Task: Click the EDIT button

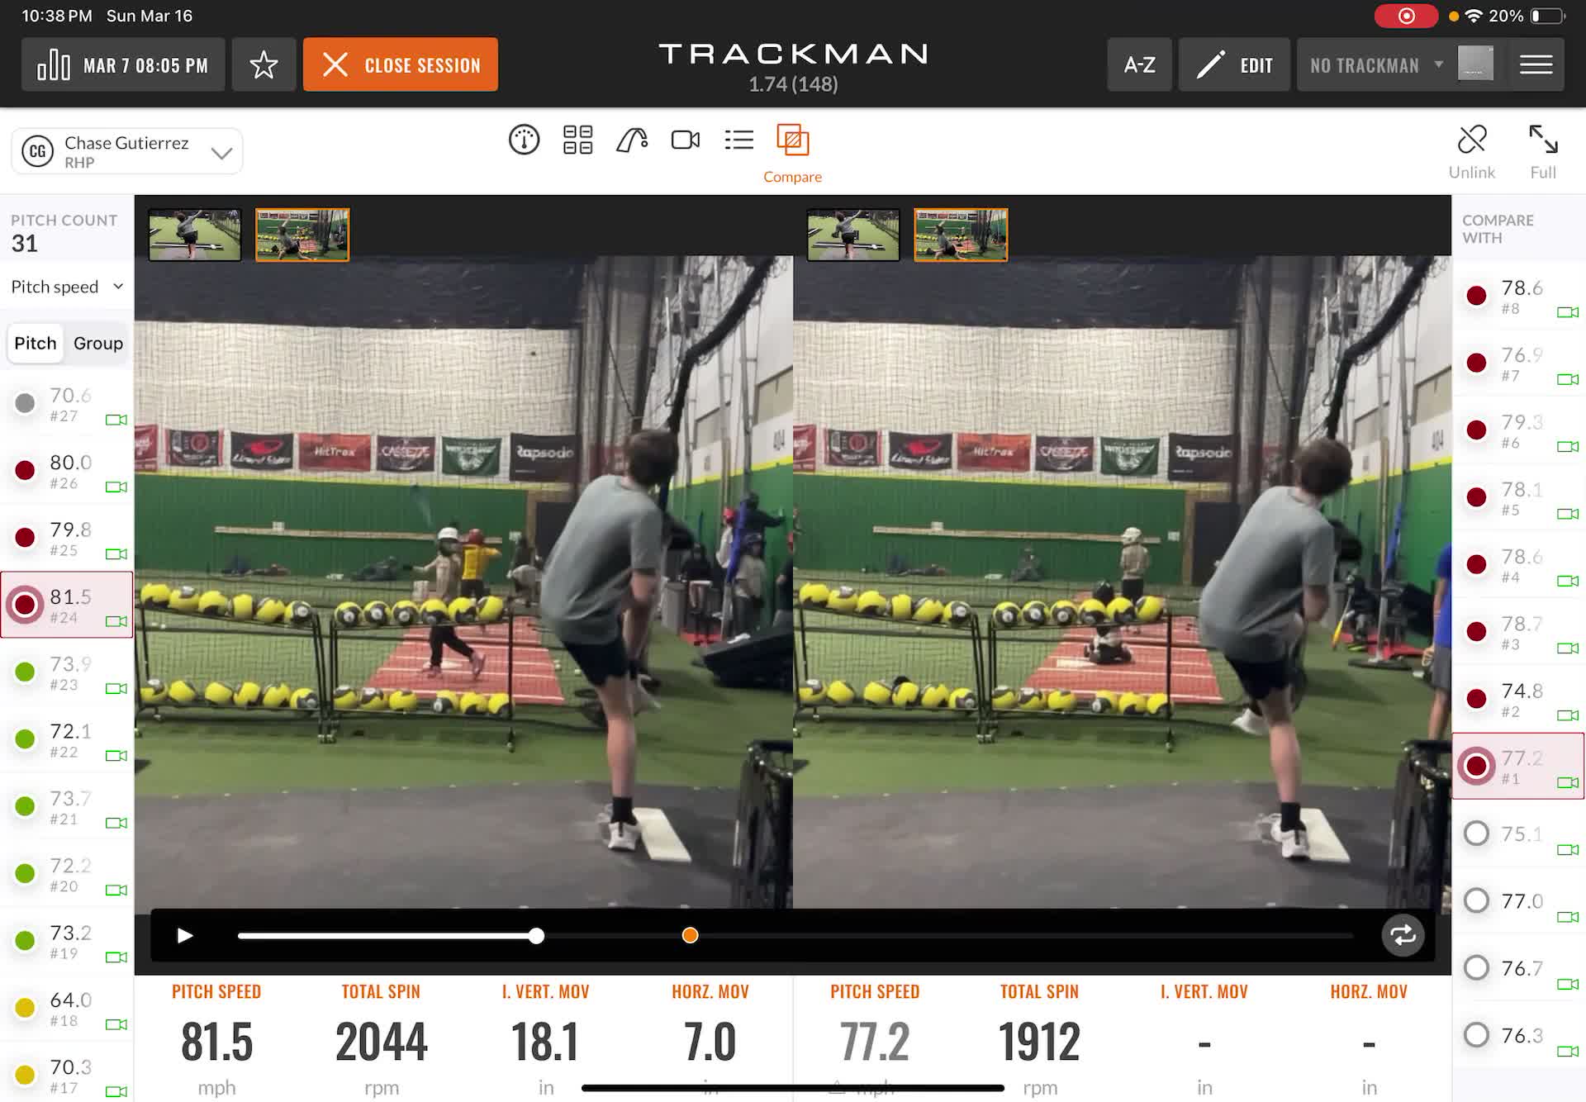Action: [1234, 64]
